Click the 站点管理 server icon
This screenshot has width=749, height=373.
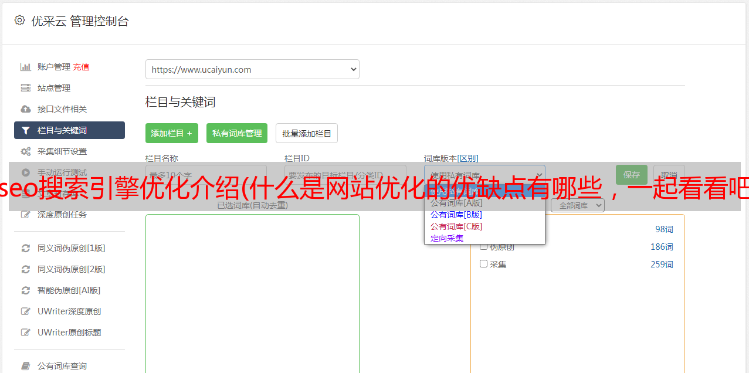pos(25,88)
